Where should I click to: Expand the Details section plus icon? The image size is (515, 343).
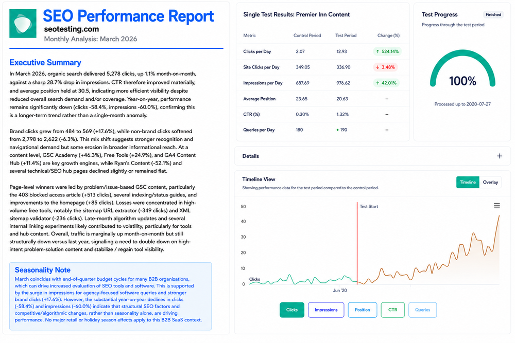(x=499, y=156)
